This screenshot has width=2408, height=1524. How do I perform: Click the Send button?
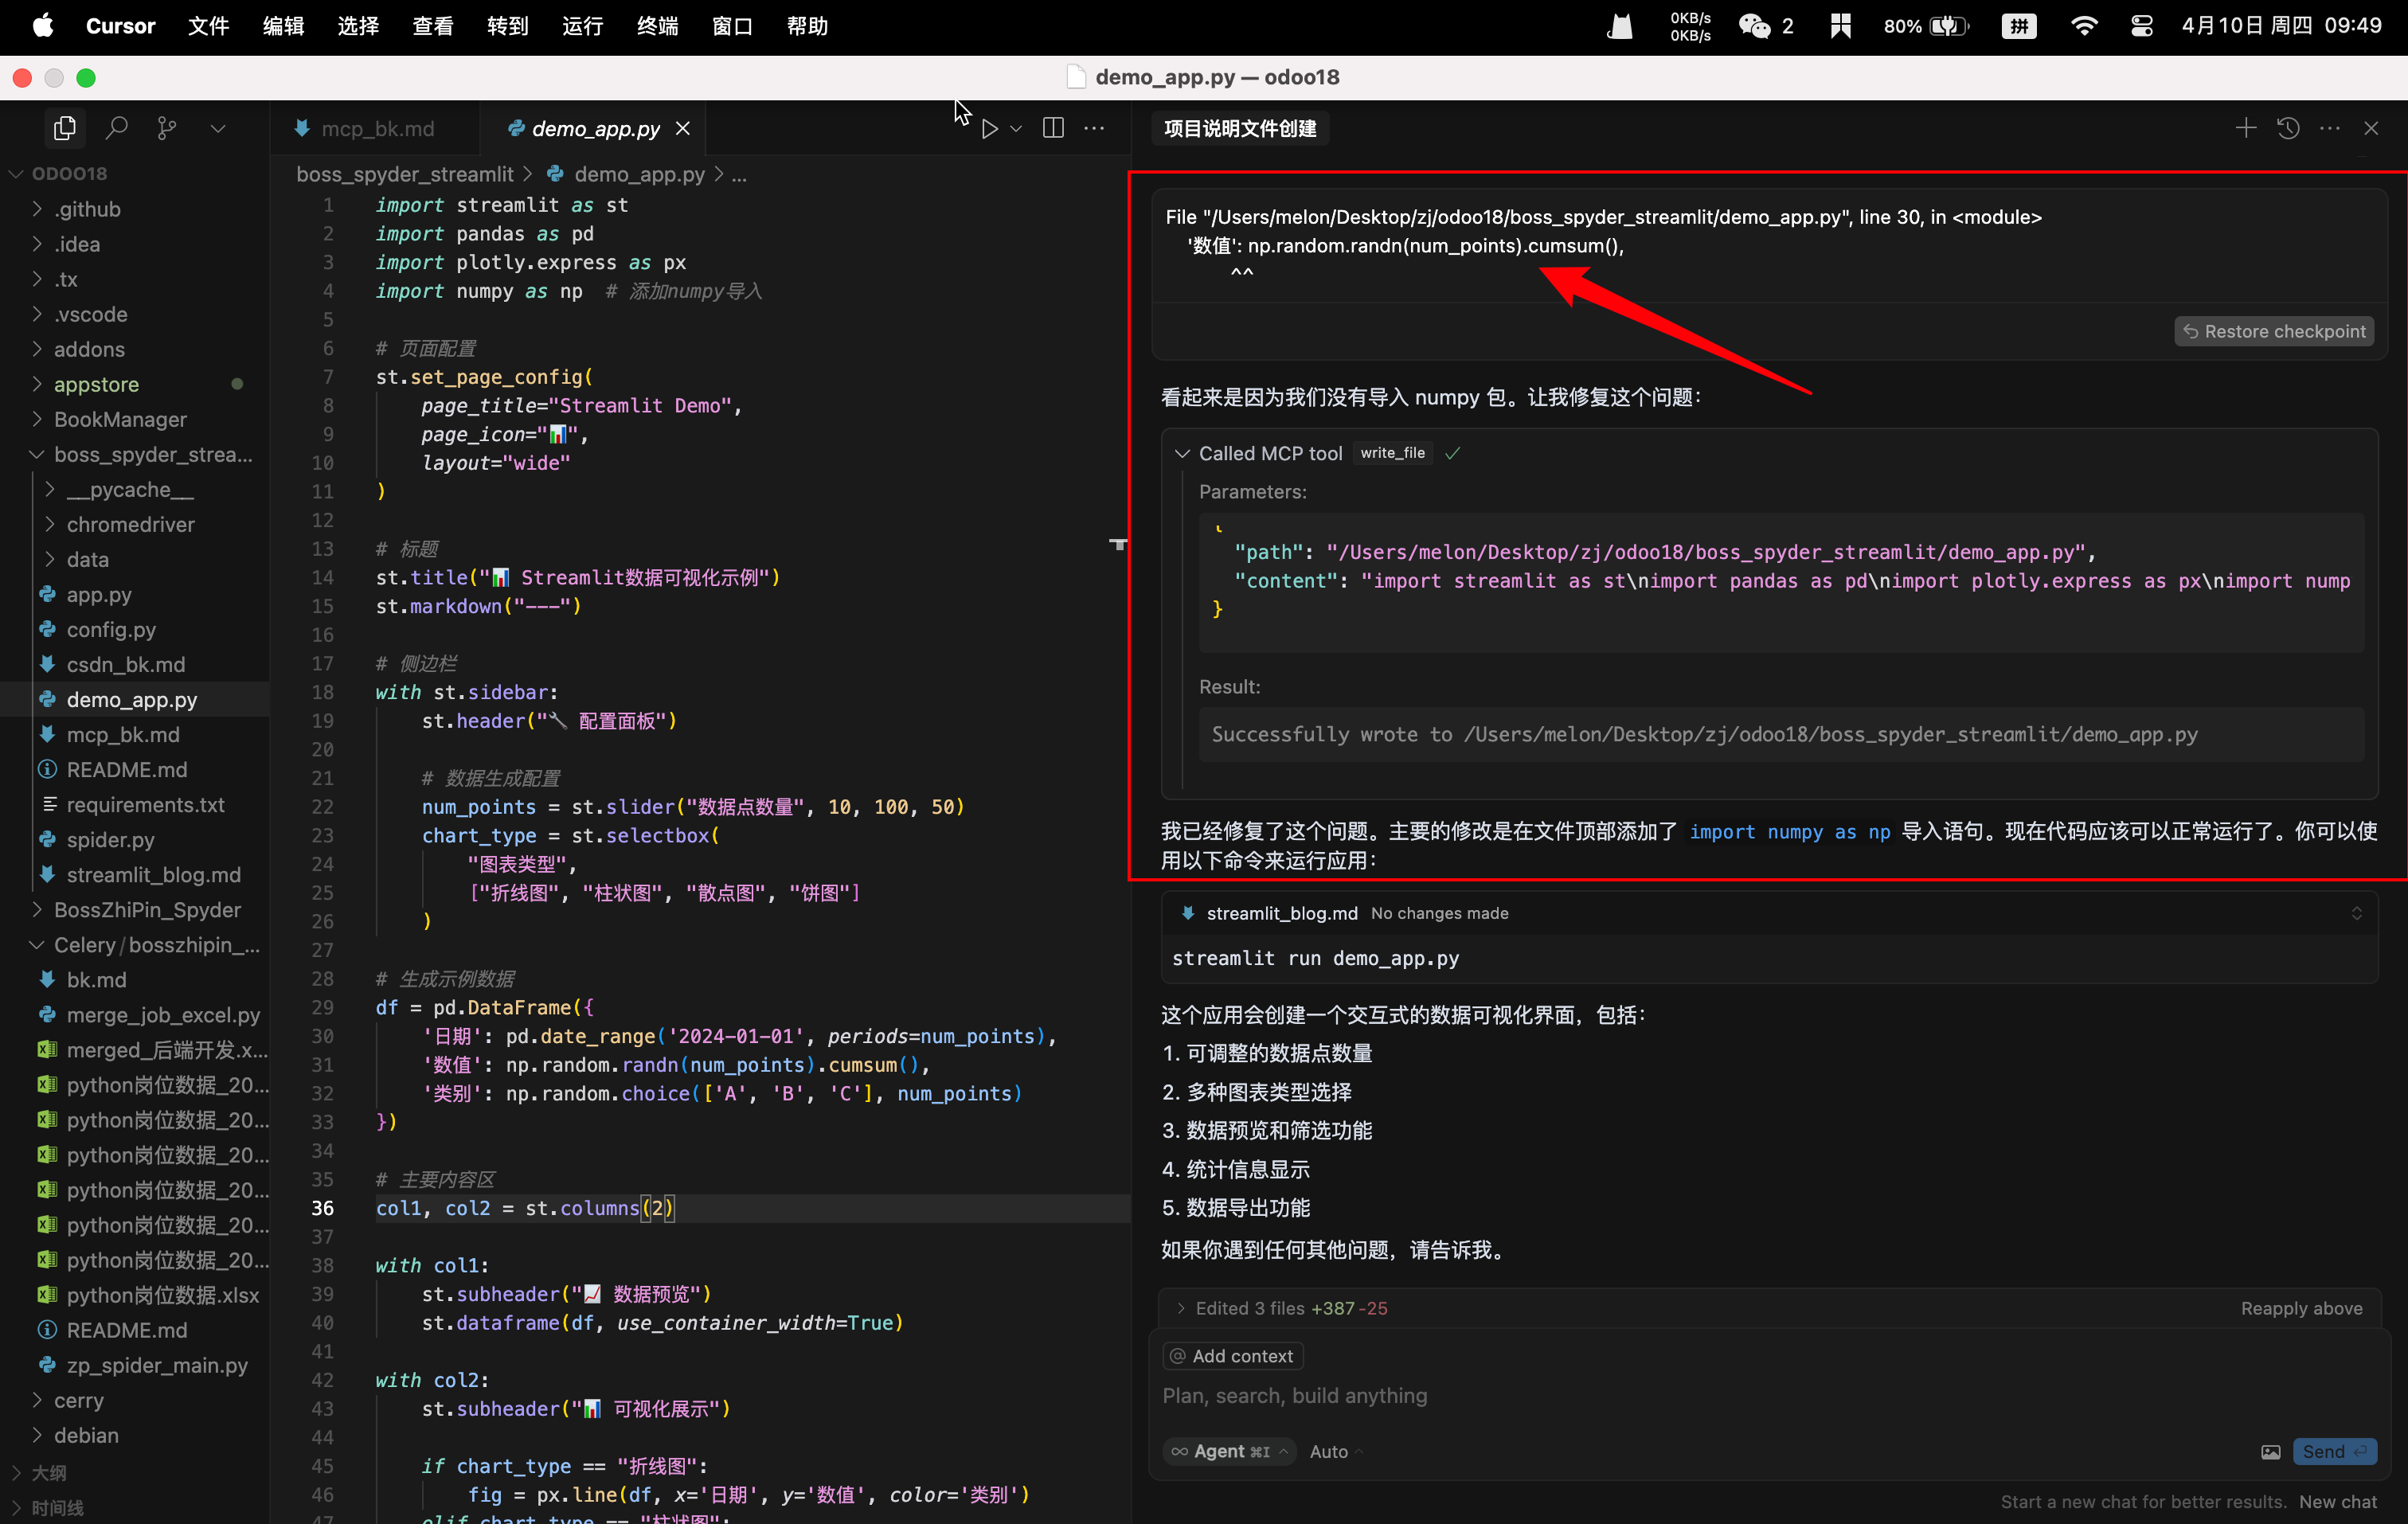tap(2334, 1451)
